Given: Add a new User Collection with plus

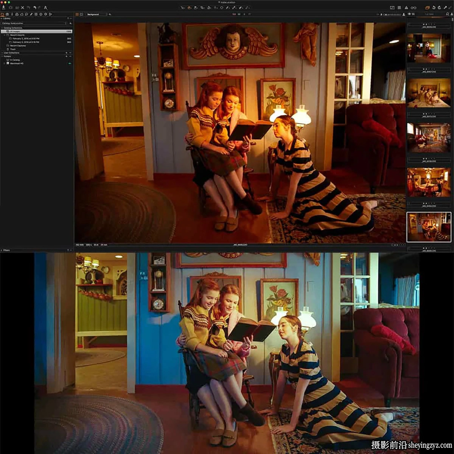Looking at the screenshot, I should 66,53.
